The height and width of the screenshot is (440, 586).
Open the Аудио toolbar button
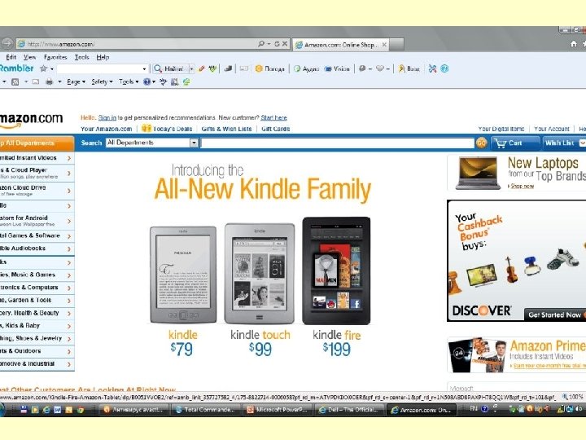pos(307,68)
